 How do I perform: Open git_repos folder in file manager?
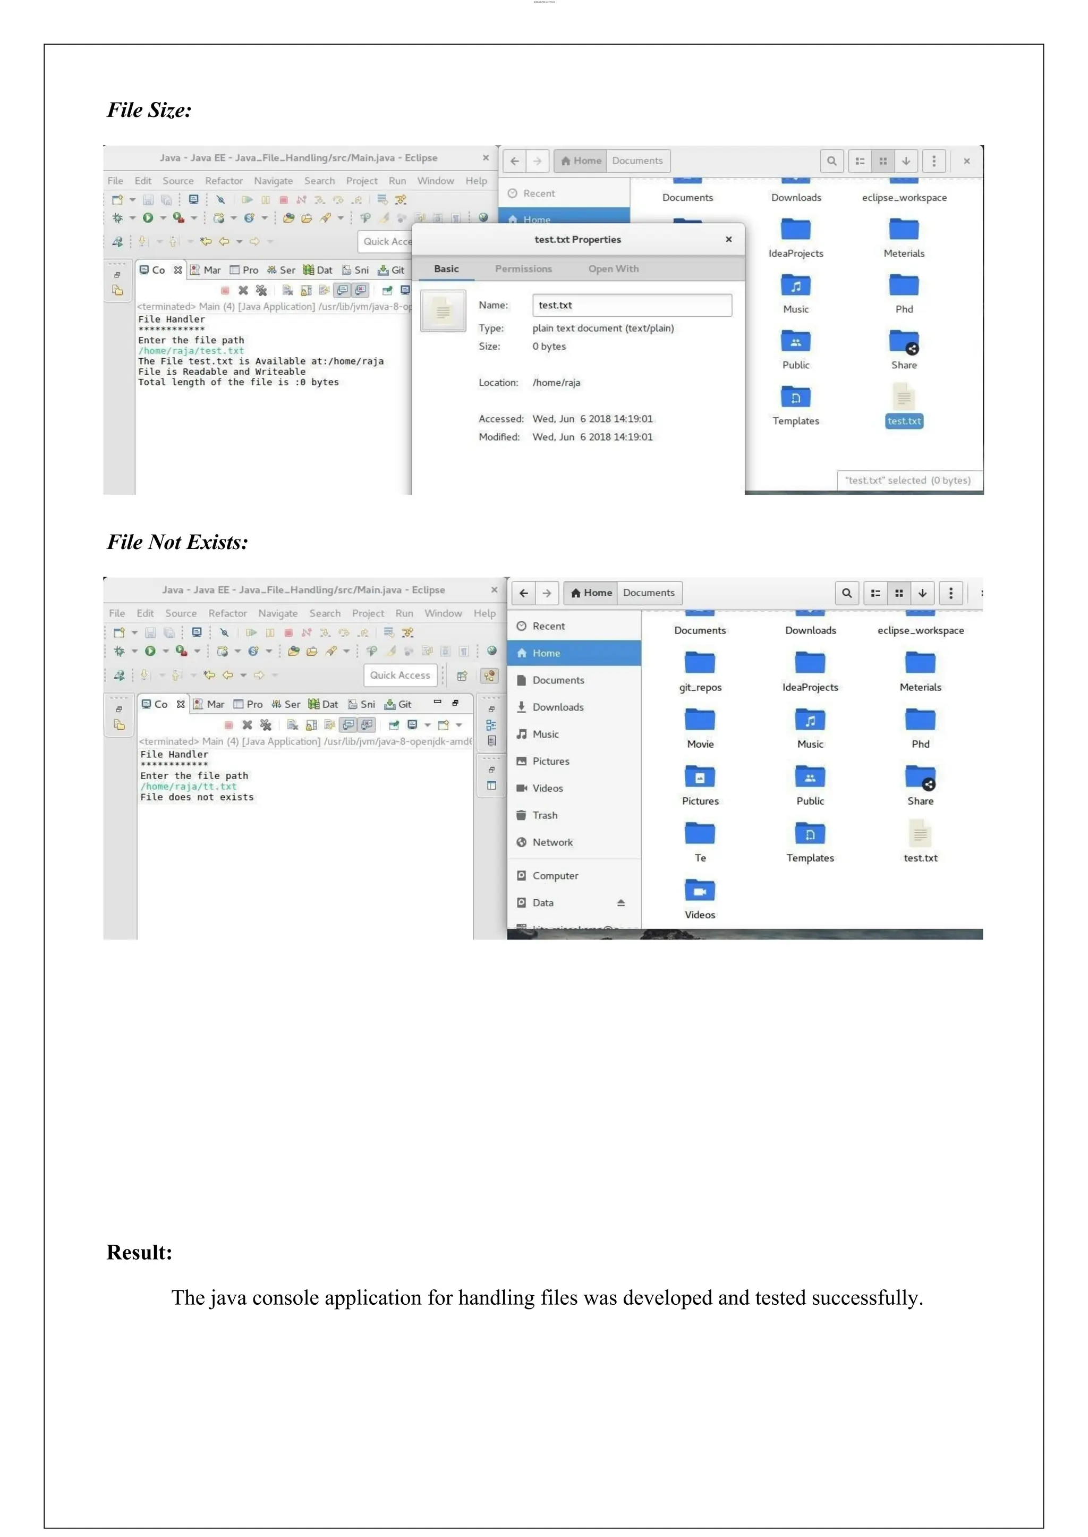click(x=700, y=671)
